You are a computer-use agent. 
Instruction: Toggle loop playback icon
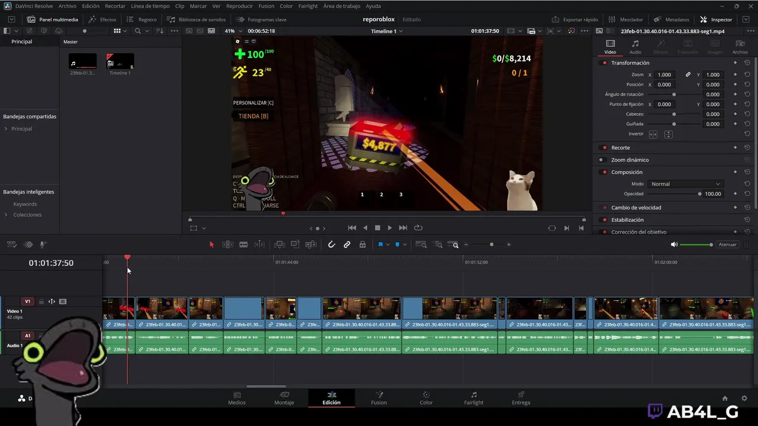coord(418,228)
